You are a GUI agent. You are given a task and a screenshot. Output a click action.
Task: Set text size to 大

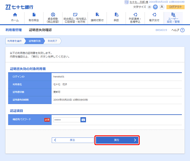pos(162,7)
